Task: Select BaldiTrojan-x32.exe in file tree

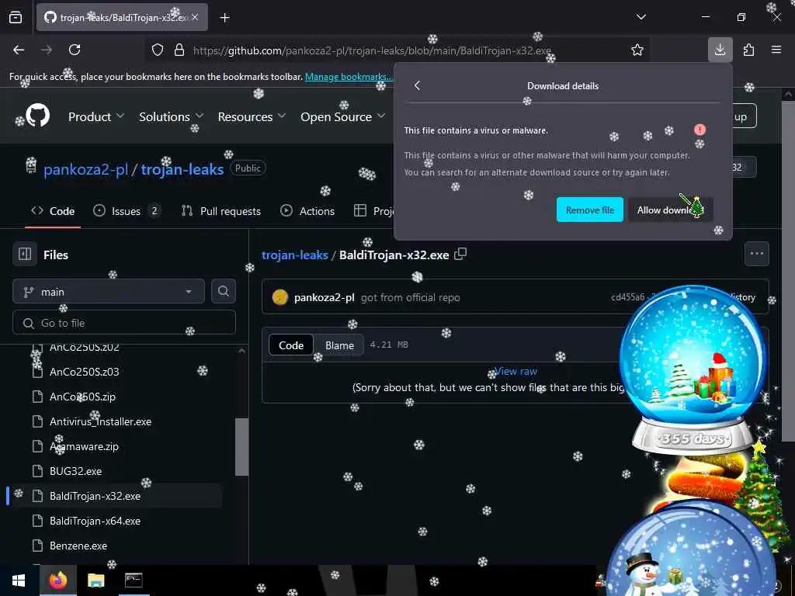Action: [x=95, y=496]
